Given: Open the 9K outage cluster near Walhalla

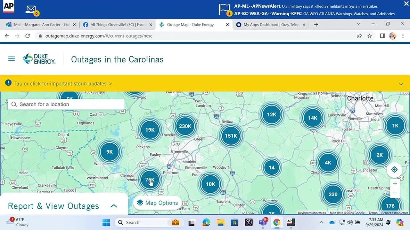Looking at the screenshot, I should 110,152.
